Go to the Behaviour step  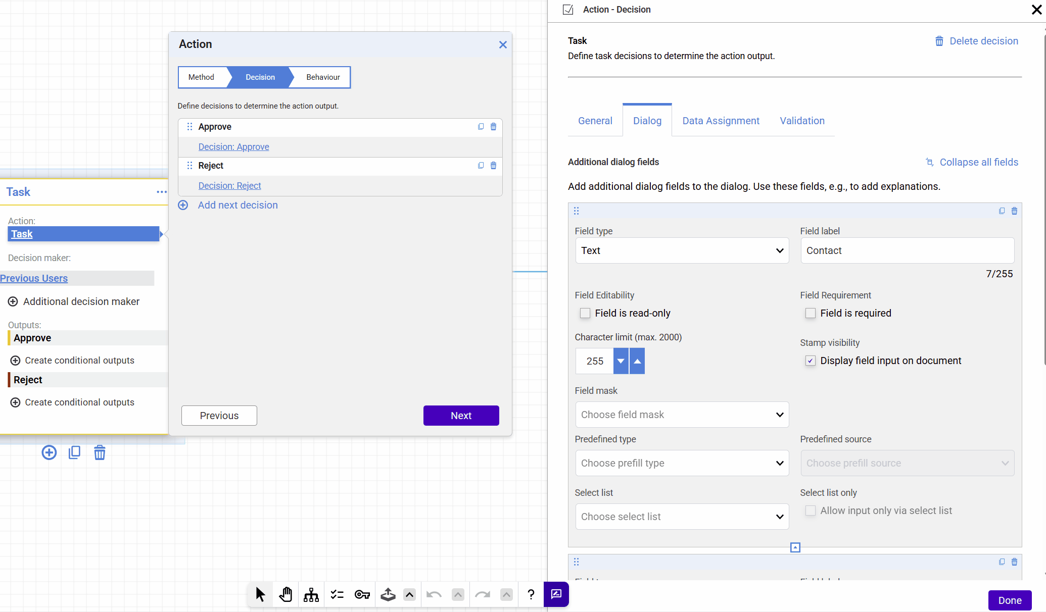click(323, 77)
